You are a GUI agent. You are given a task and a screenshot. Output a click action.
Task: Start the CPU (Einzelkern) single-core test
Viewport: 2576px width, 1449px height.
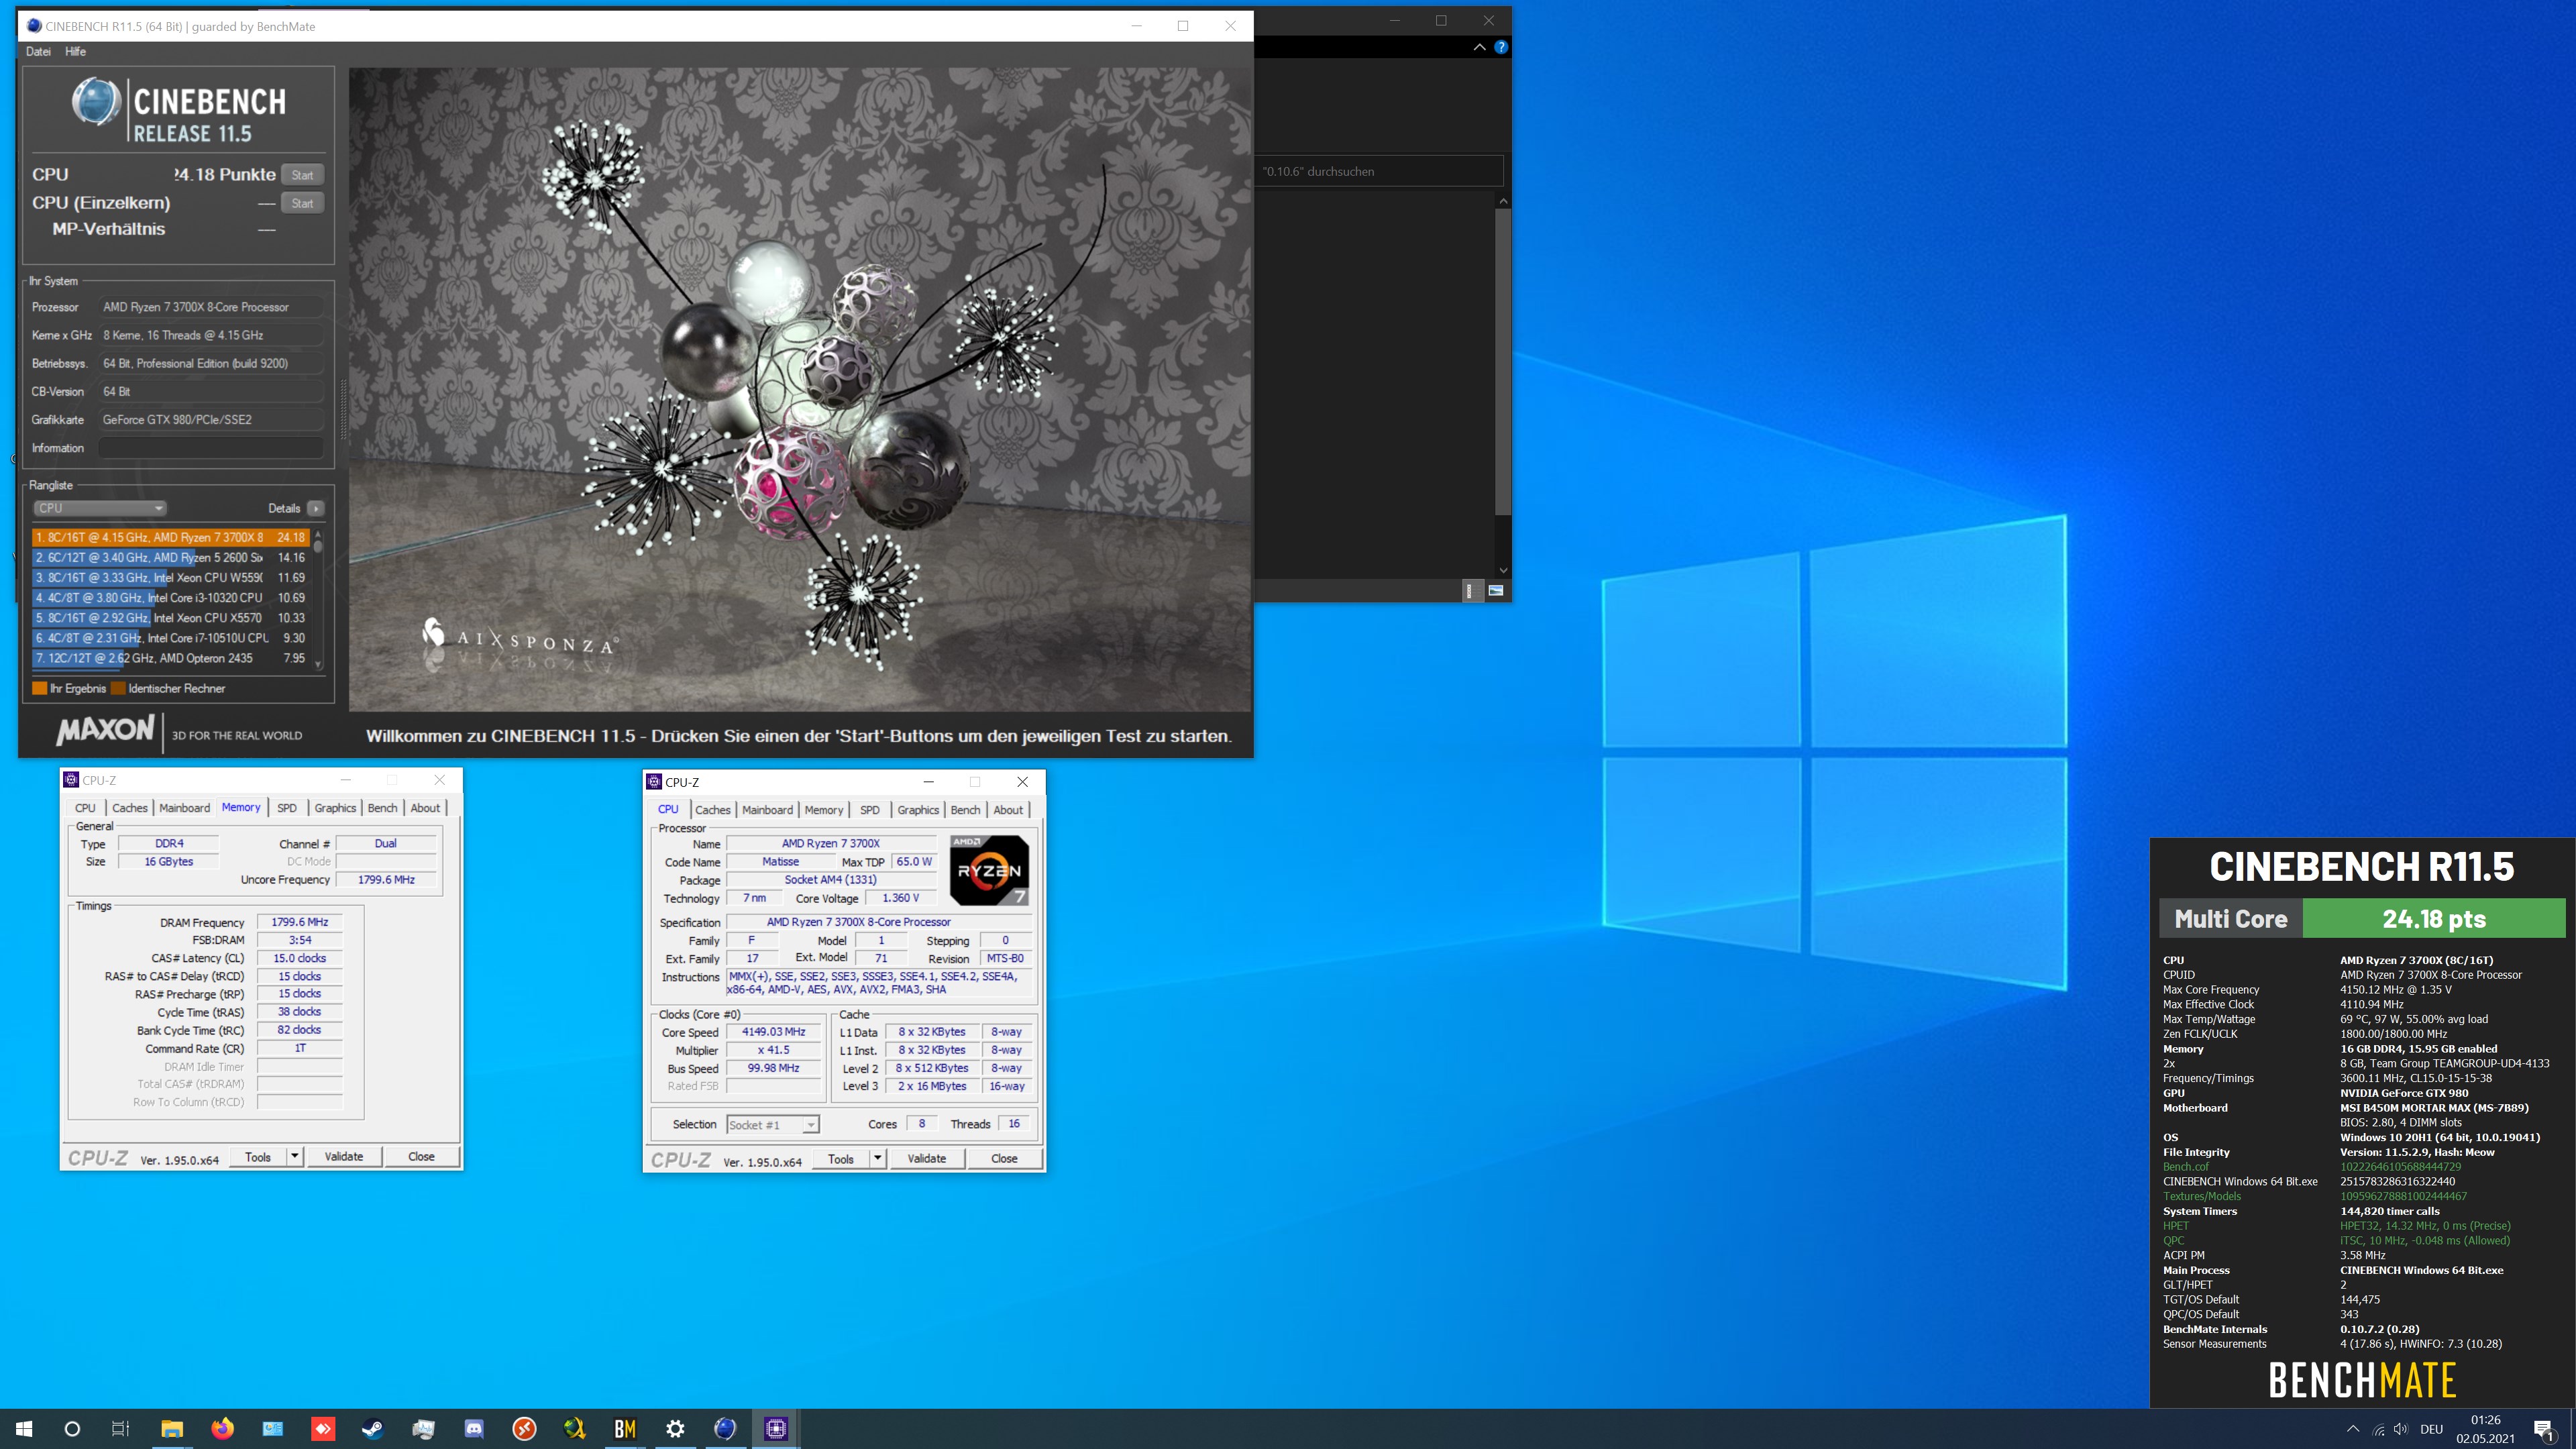(302, 203)
